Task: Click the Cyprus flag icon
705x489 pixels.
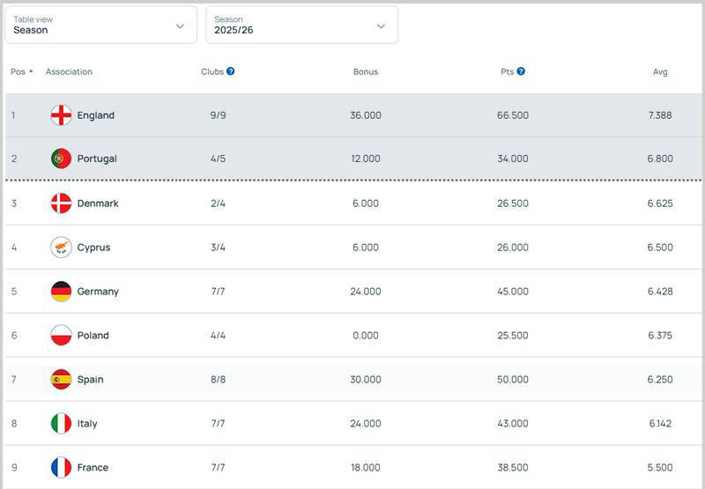Action: tap(61, 248)
